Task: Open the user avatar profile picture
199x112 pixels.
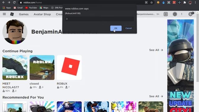Action: point(15,32)
